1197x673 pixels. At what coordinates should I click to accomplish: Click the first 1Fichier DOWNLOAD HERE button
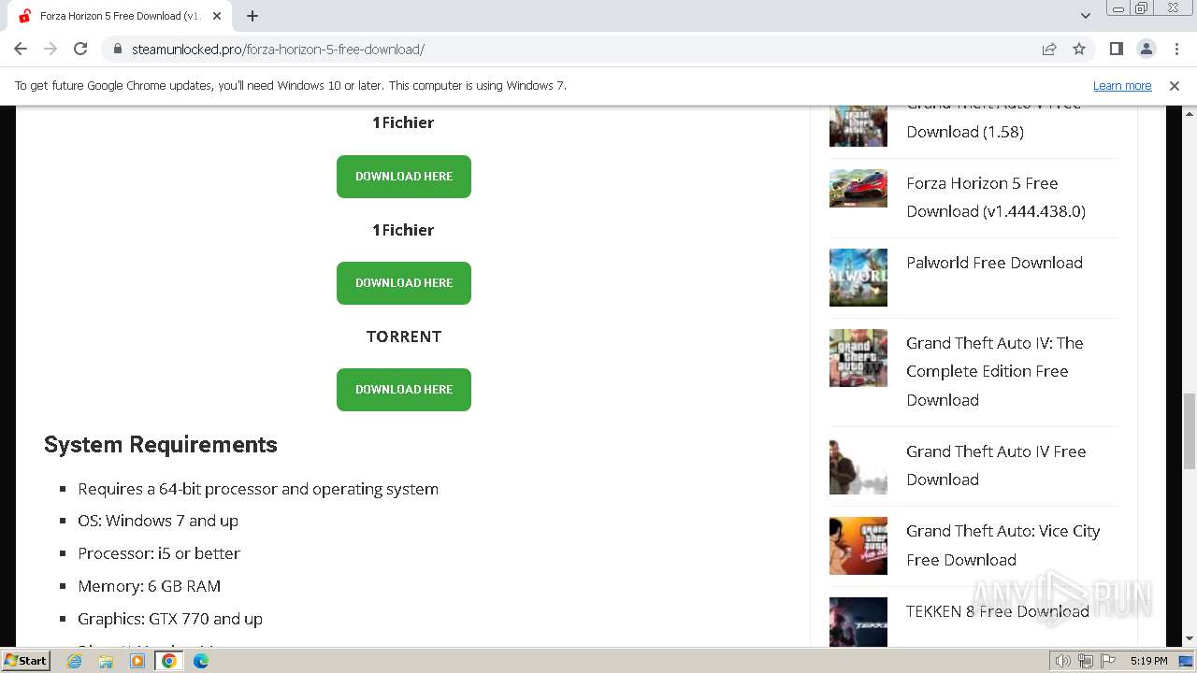(x=404, y=177)
